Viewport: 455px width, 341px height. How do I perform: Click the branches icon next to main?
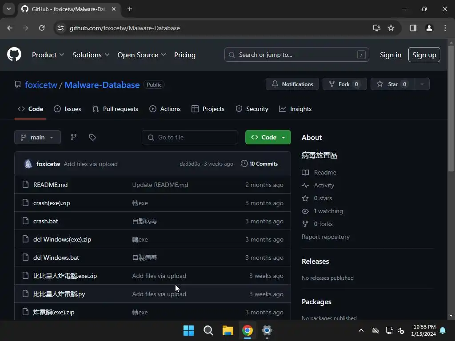(74, 137)
